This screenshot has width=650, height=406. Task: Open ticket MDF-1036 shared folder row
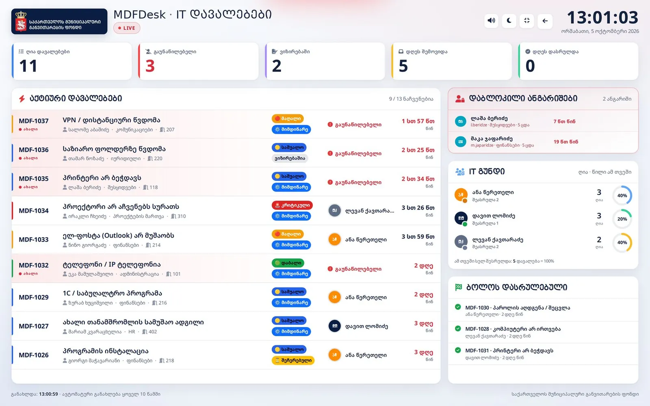click(x=226, y=153)
